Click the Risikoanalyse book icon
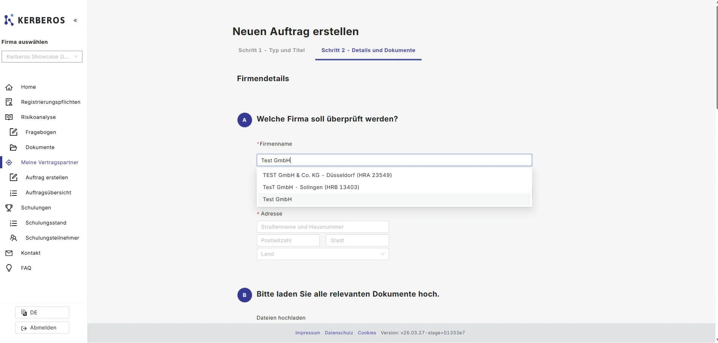The width and height of the screenshot is (718, 343). pyautogui.click(x=9, y=117)
